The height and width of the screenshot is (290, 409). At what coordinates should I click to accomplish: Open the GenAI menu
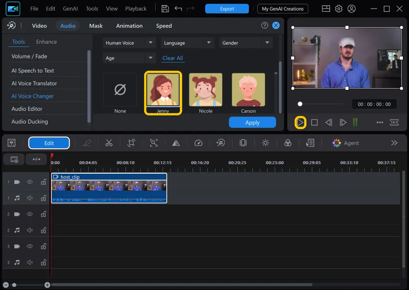70,9
